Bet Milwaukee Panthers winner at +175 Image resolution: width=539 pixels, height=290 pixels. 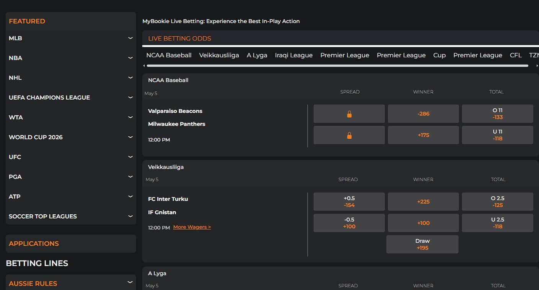(x=423, y=135)
